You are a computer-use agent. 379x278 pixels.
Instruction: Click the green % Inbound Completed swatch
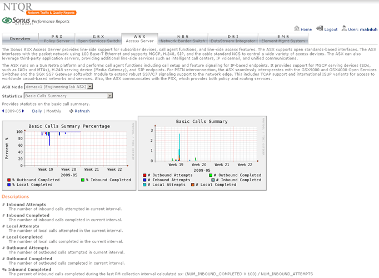[x=83, y=180]
